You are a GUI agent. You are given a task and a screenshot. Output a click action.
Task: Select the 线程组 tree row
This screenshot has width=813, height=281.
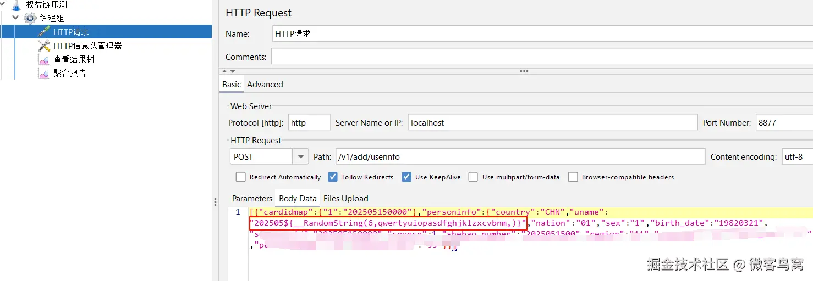point(52,18)
